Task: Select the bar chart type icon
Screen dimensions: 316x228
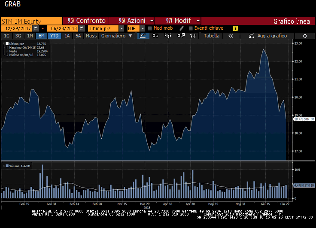Action: [x=168, y=36]
